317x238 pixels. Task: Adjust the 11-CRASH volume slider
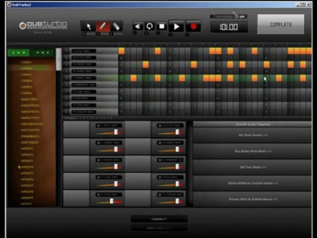pos(177,201)
